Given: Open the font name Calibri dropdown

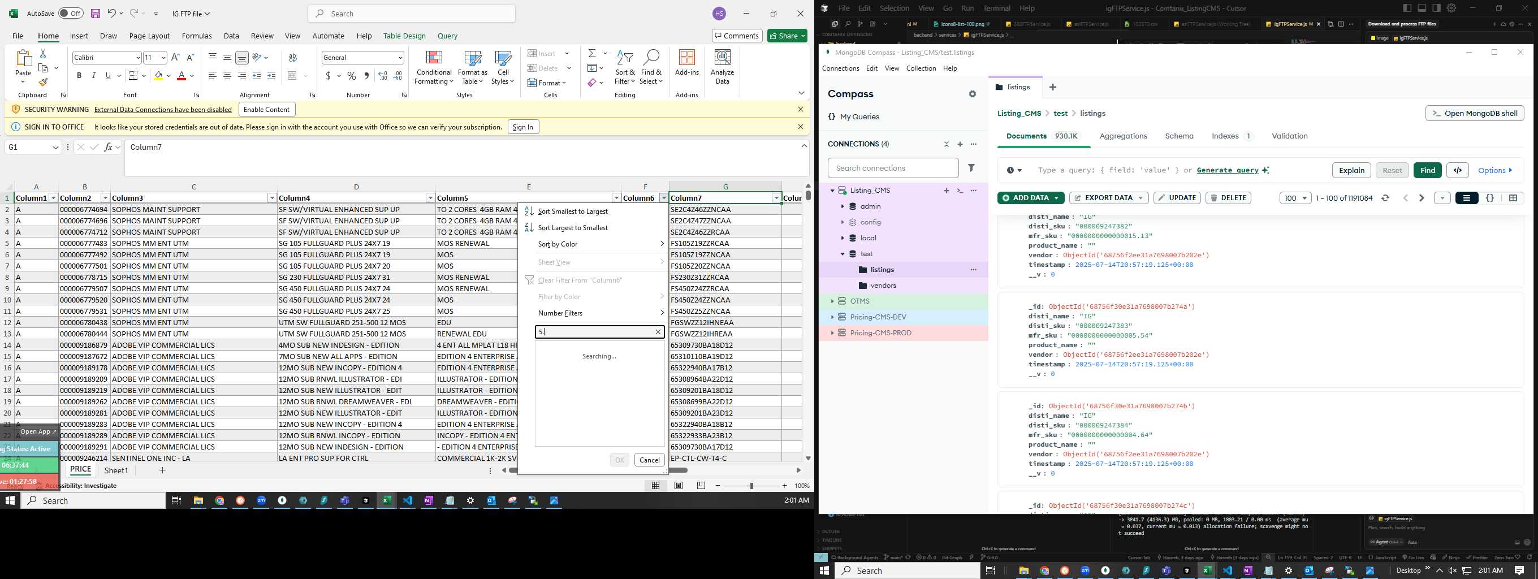Looking at the screenshot, I should pos(138,58).
